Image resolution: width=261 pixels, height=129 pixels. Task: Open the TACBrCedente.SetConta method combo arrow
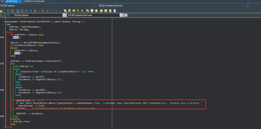tap(121, 15)
